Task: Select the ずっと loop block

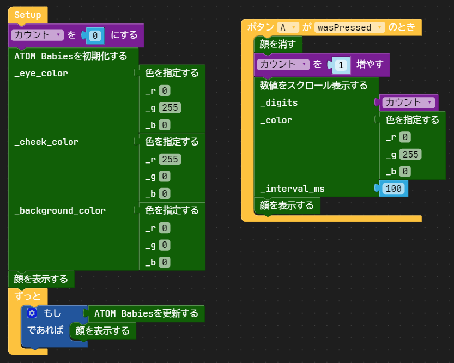Action: tap(28, 296)
